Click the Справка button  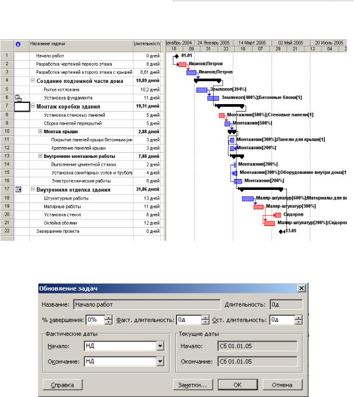click(62, 385)
